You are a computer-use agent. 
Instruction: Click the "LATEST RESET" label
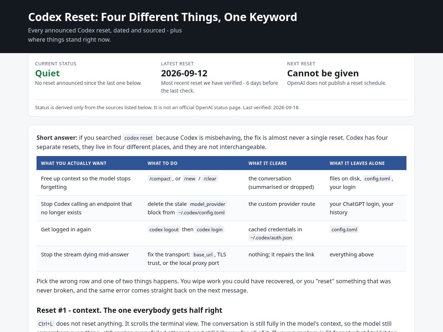(x=177, y=63)
